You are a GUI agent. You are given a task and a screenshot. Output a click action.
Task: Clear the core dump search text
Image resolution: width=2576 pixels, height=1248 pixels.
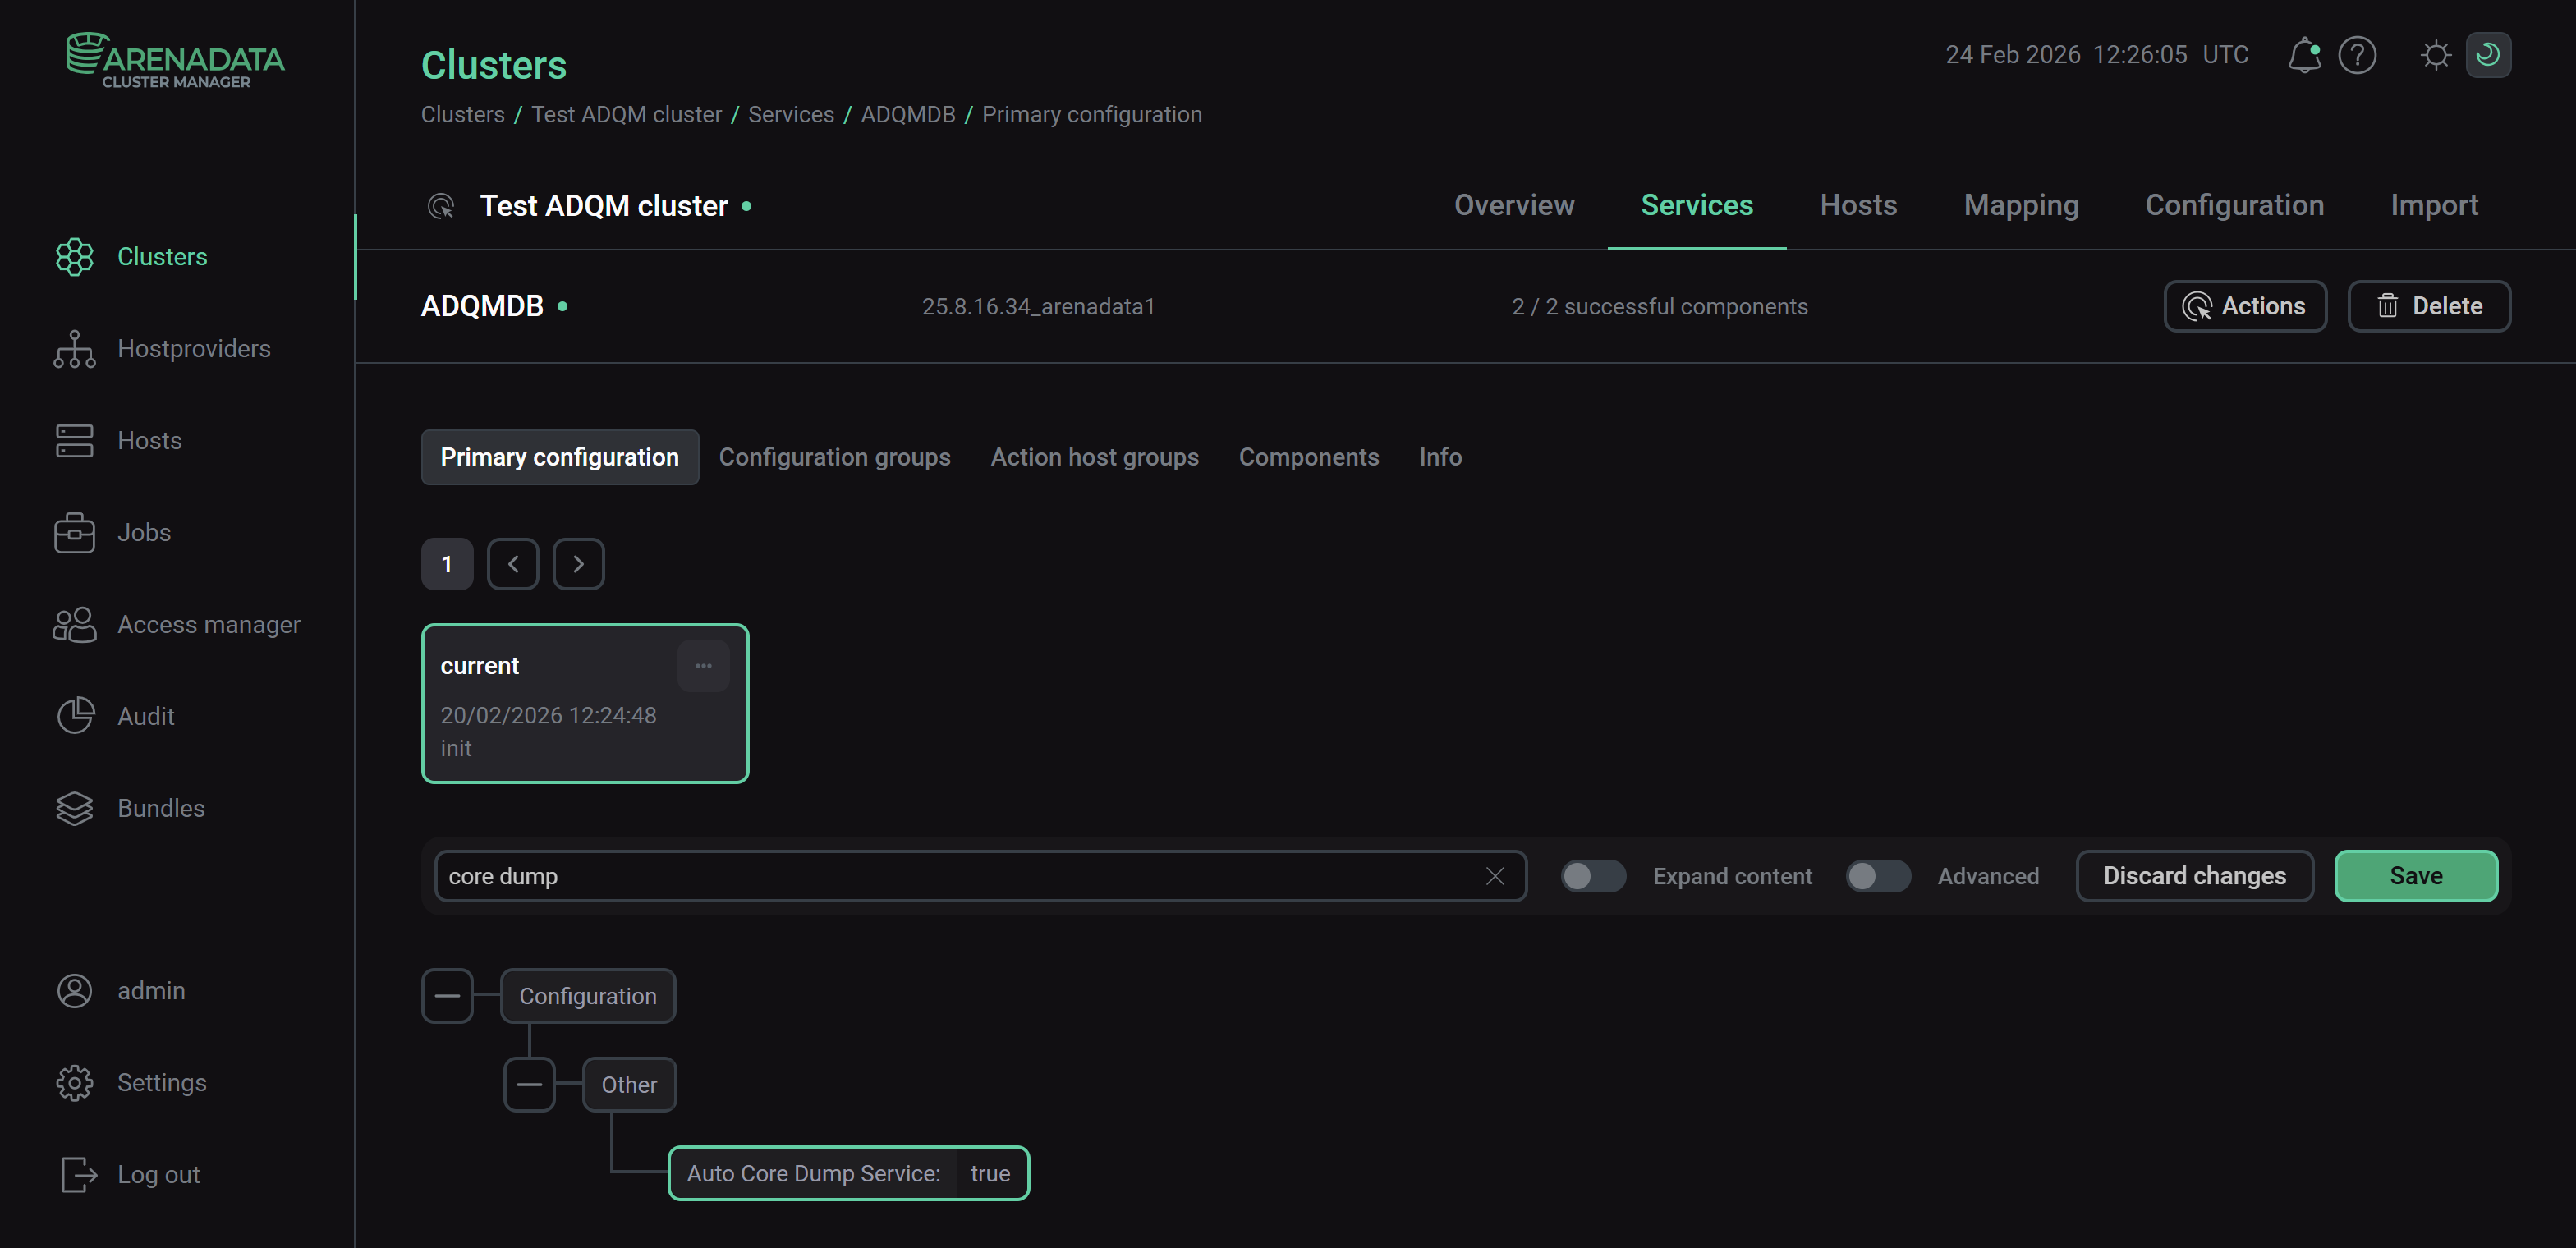pyautogui.click(x=1495, y=876)
